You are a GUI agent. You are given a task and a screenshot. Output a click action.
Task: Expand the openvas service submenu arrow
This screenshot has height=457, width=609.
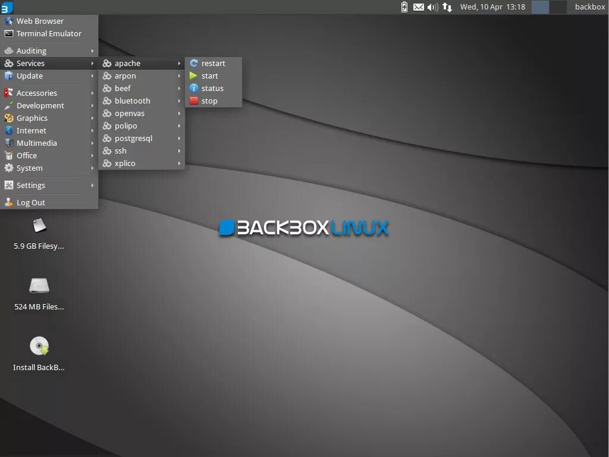point(179,114)
